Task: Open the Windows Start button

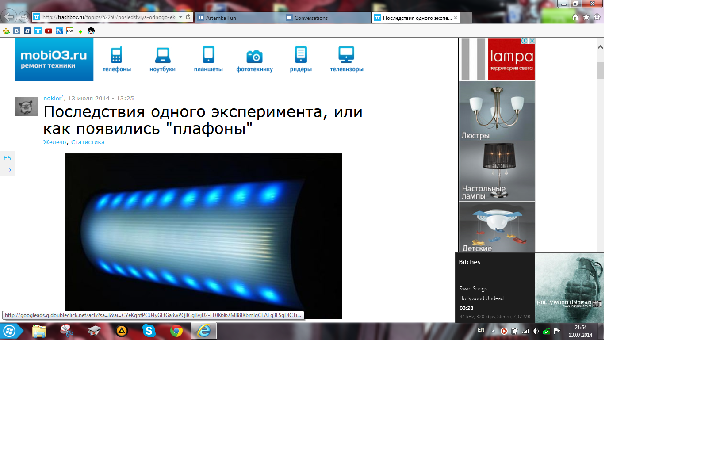Action: click(9, 331)
